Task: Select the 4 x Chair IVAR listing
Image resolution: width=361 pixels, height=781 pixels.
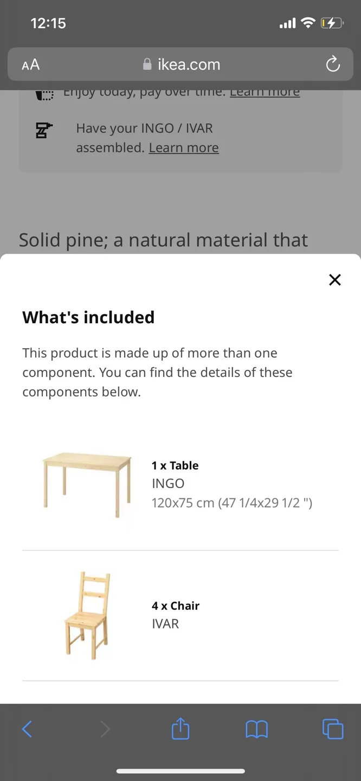Action: point(180,614)
